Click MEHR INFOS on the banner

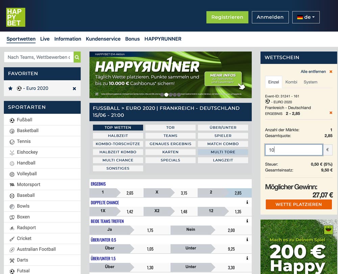pos(223,79)
